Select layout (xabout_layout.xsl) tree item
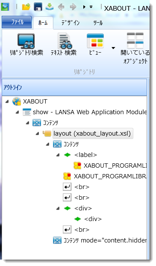The height and width of the screenshot is (266, 156). point(92,133)
